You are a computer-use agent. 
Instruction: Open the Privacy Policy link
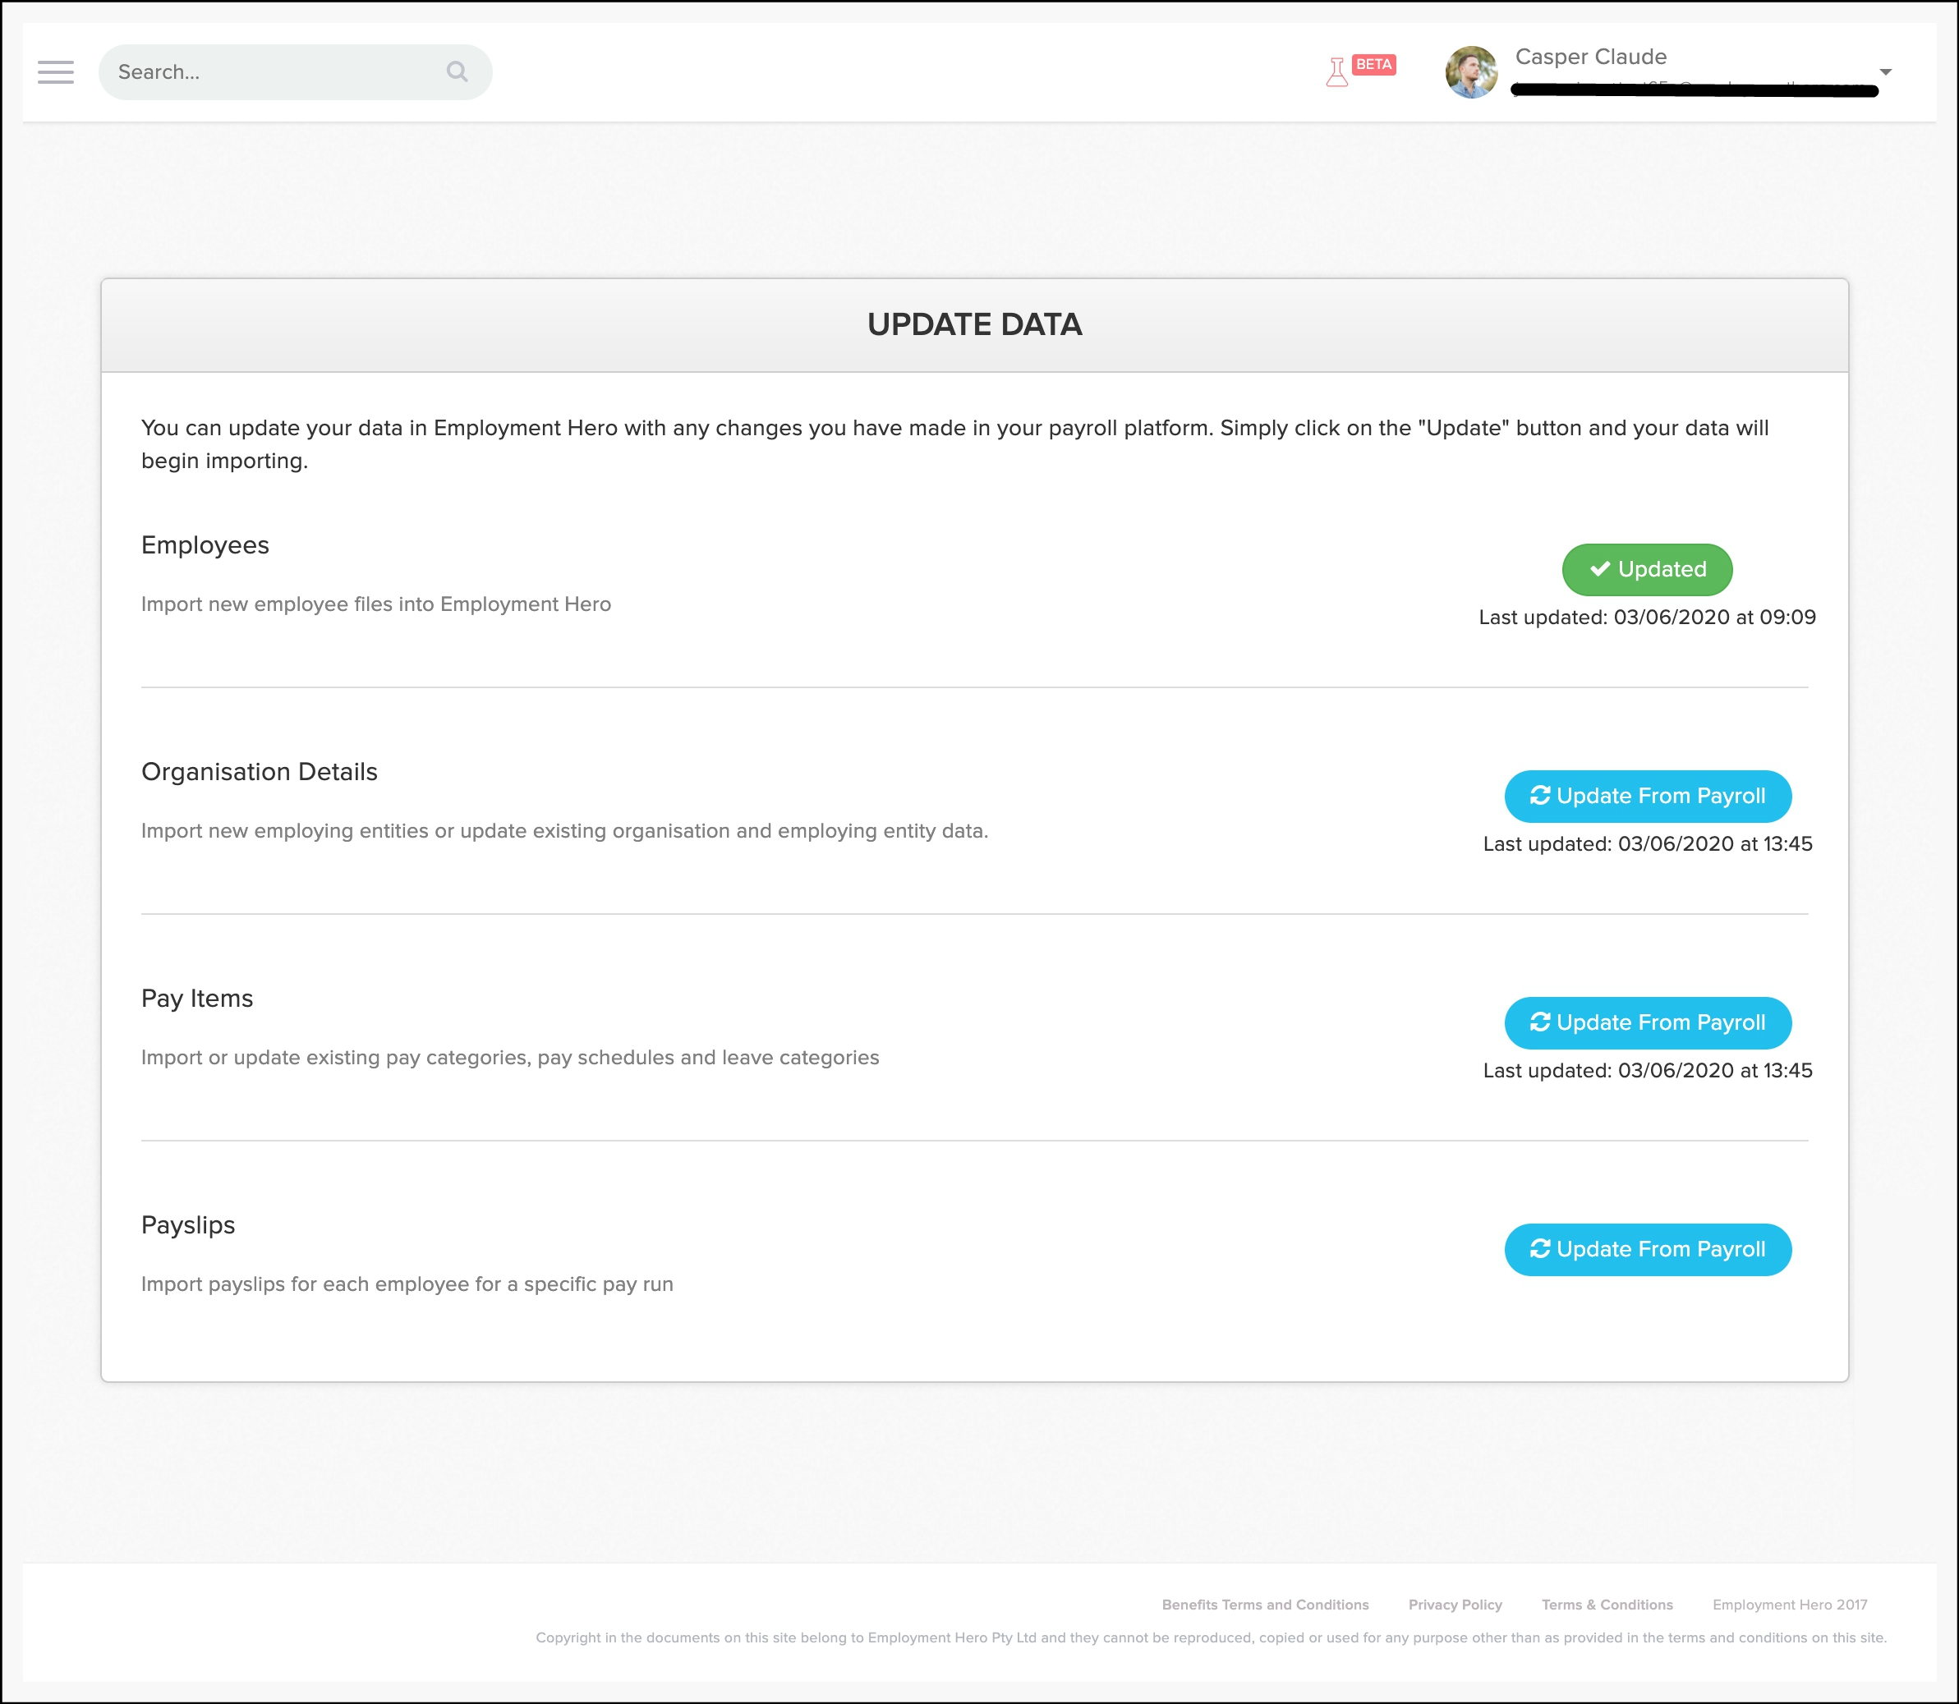[1455, 1604]
